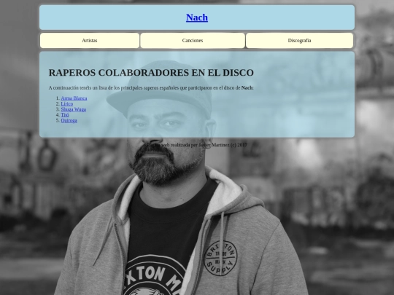Visit the Titó link
This screenshot has height=295, width=394.
click(x=65, y=114)
